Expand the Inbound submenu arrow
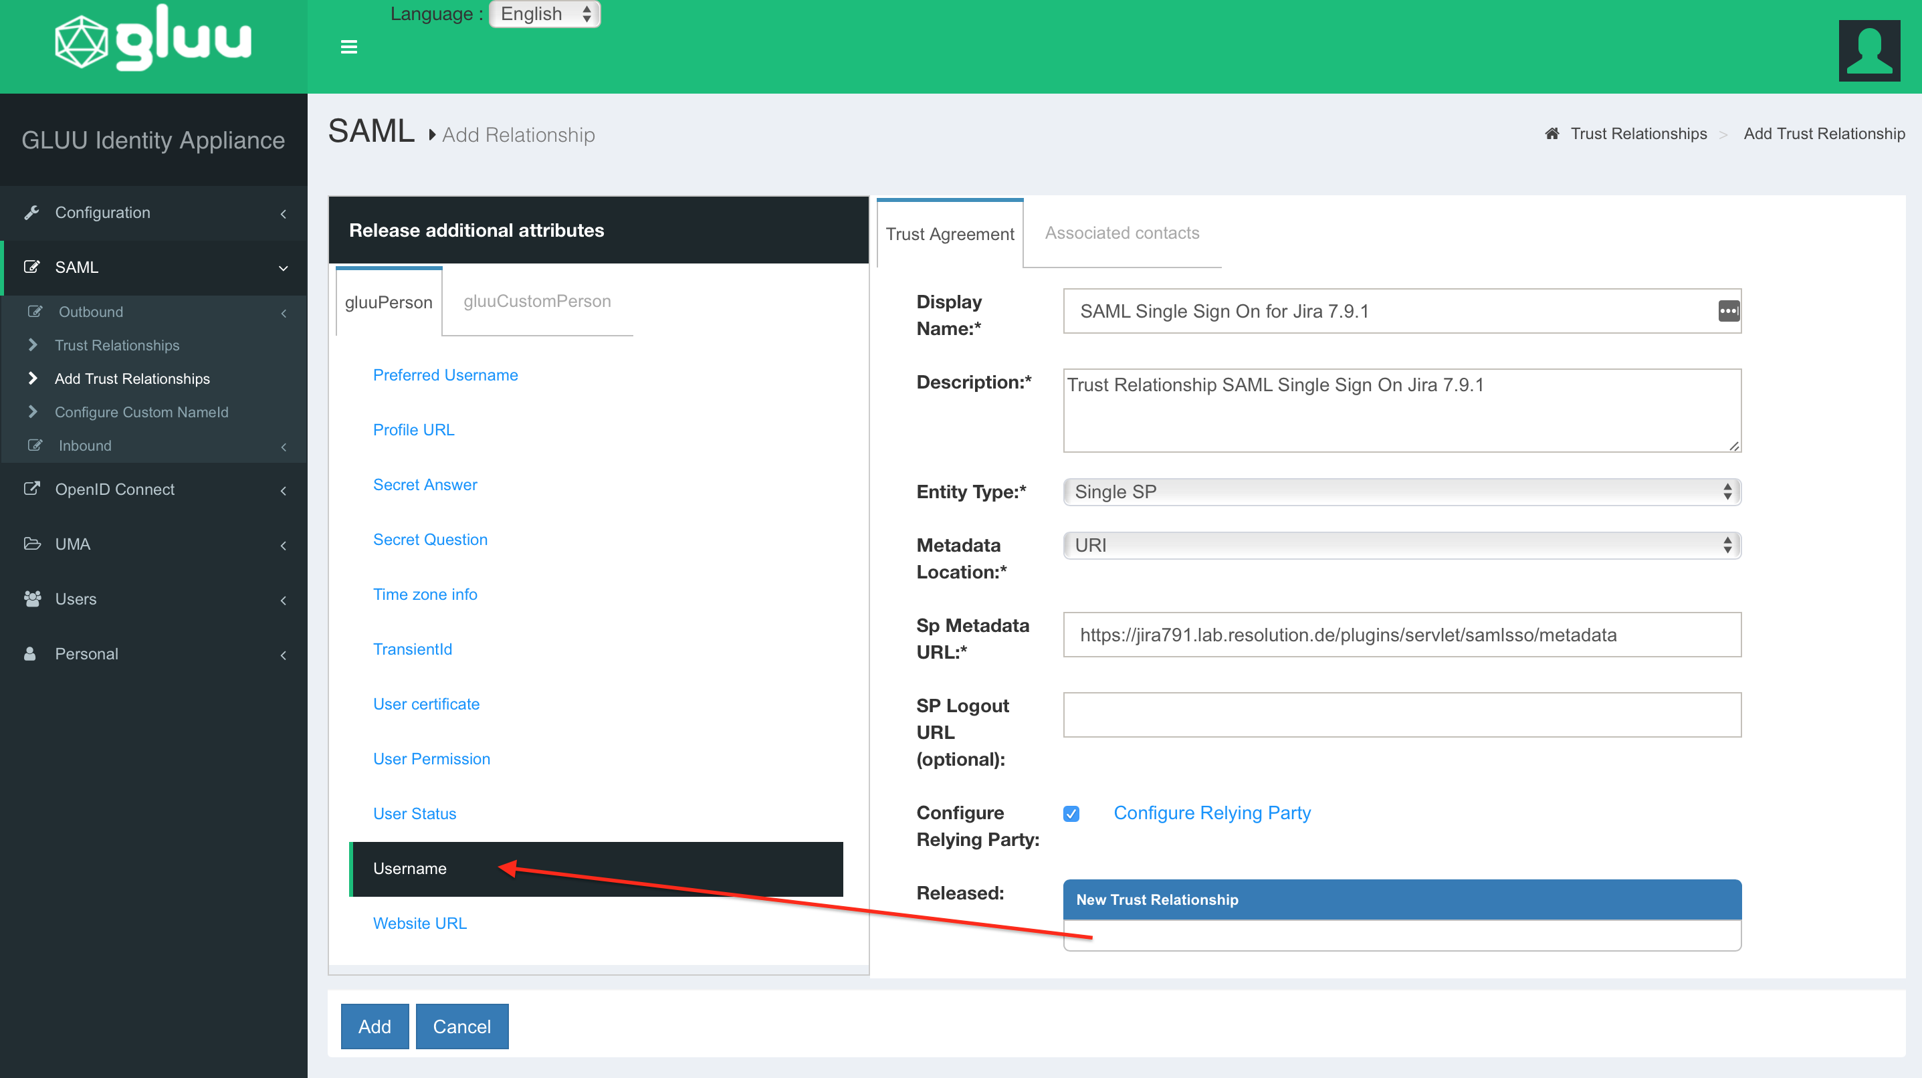 tap(284, 447)
